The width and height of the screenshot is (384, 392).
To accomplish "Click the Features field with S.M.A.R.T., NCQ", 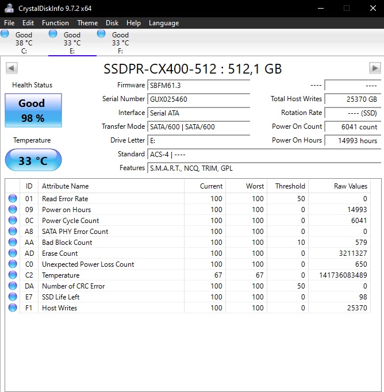I will click(x=264, y=168).
